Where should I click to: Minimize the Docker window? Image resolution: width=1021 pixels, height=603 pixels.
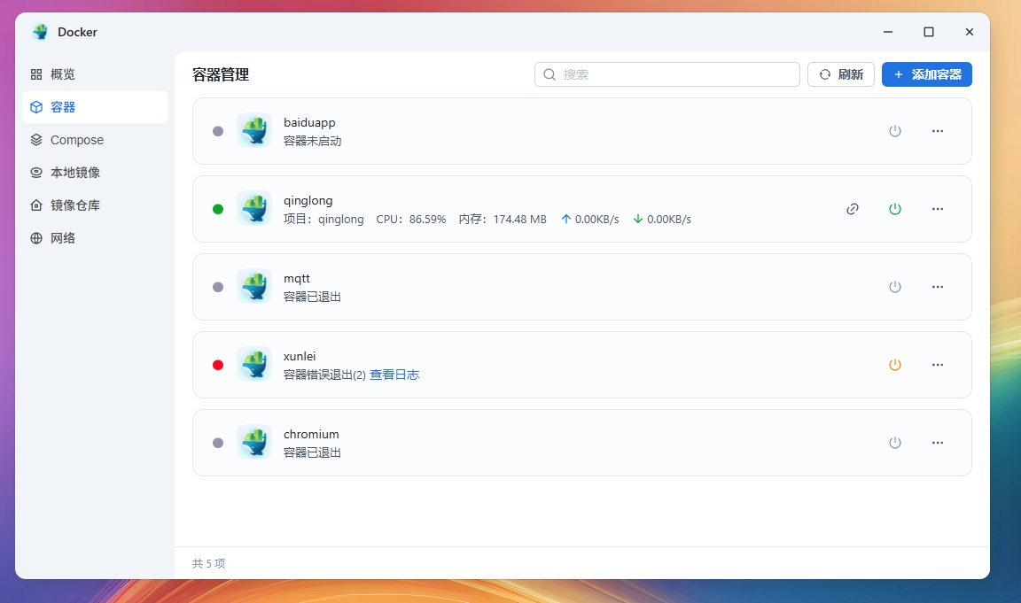coord(887,32)
